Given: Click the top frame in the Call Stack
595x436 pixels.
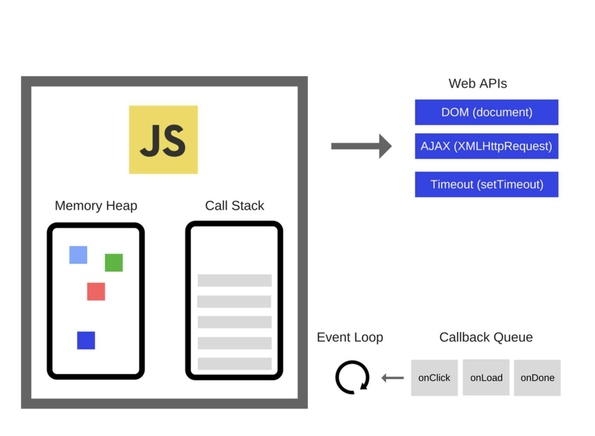Looking at the screenshot, I should (x=235, y=280).
